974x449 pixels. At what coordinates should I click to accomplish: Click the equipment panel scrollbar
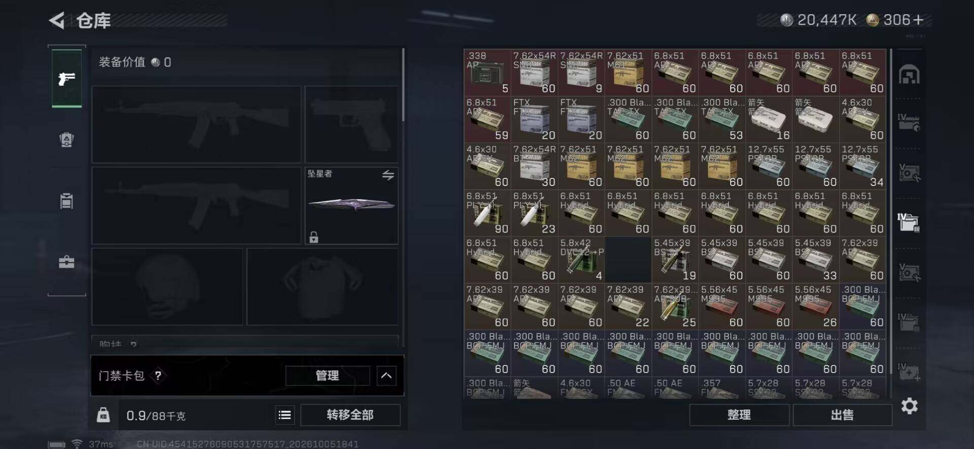tap(403, 85)
